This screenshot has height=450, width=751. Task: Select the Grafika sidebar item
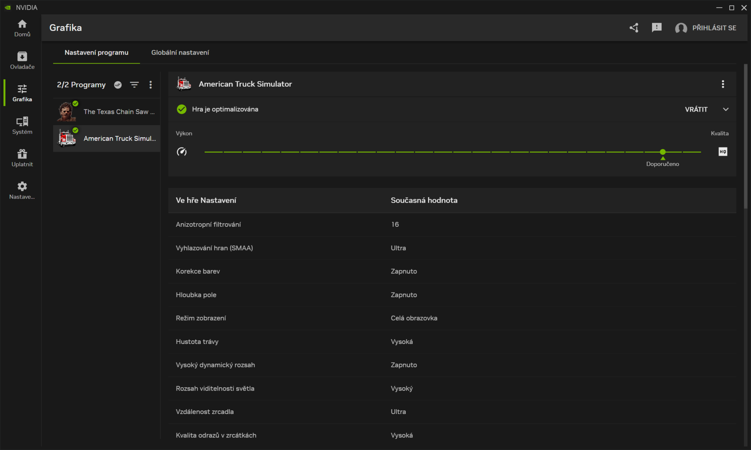tap(22, 93)
